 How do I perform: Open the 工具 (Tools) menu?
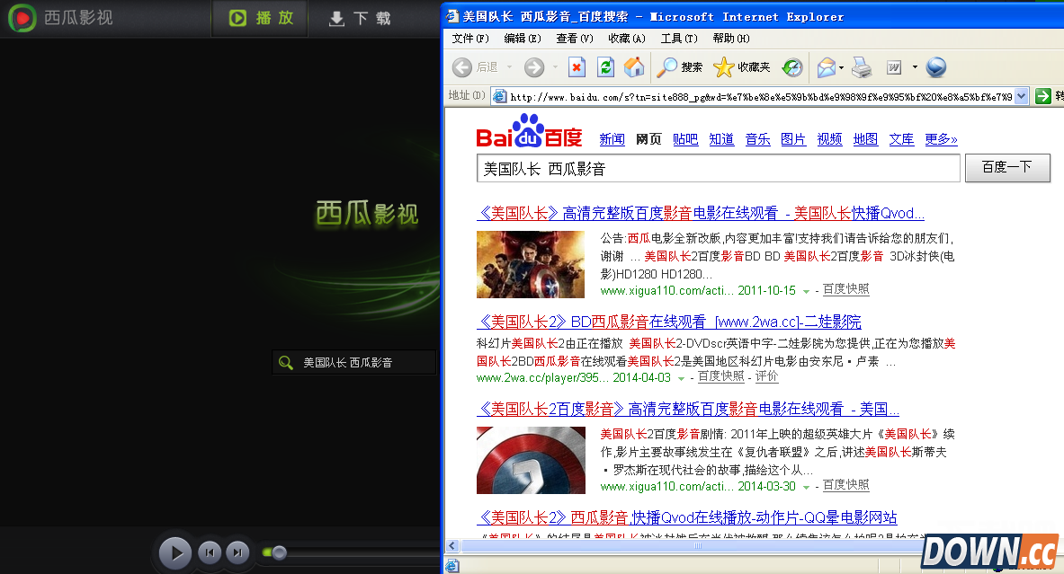coord(677,38)
